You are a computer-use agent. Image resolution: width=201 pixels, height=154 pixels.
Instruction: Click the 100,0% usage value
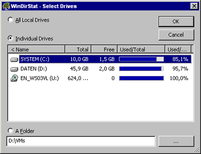[x=179, y=78]
